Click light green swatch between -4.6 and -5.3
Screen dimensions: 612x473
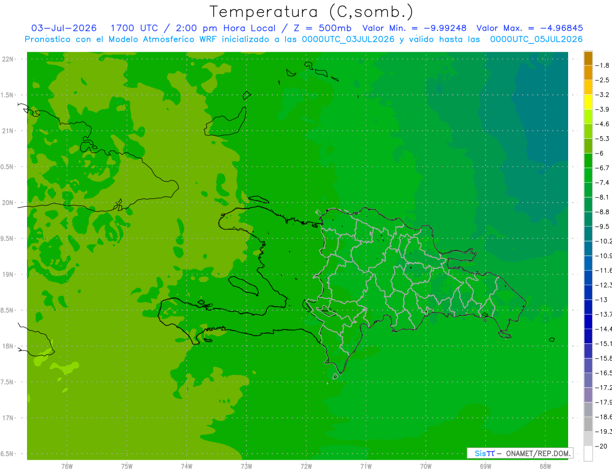[x=588, y=131]
